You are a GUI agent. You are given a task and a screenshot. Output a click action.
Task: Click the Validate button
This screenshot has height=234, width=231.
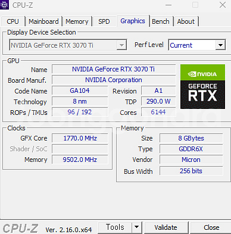click(x=166, y=227)
